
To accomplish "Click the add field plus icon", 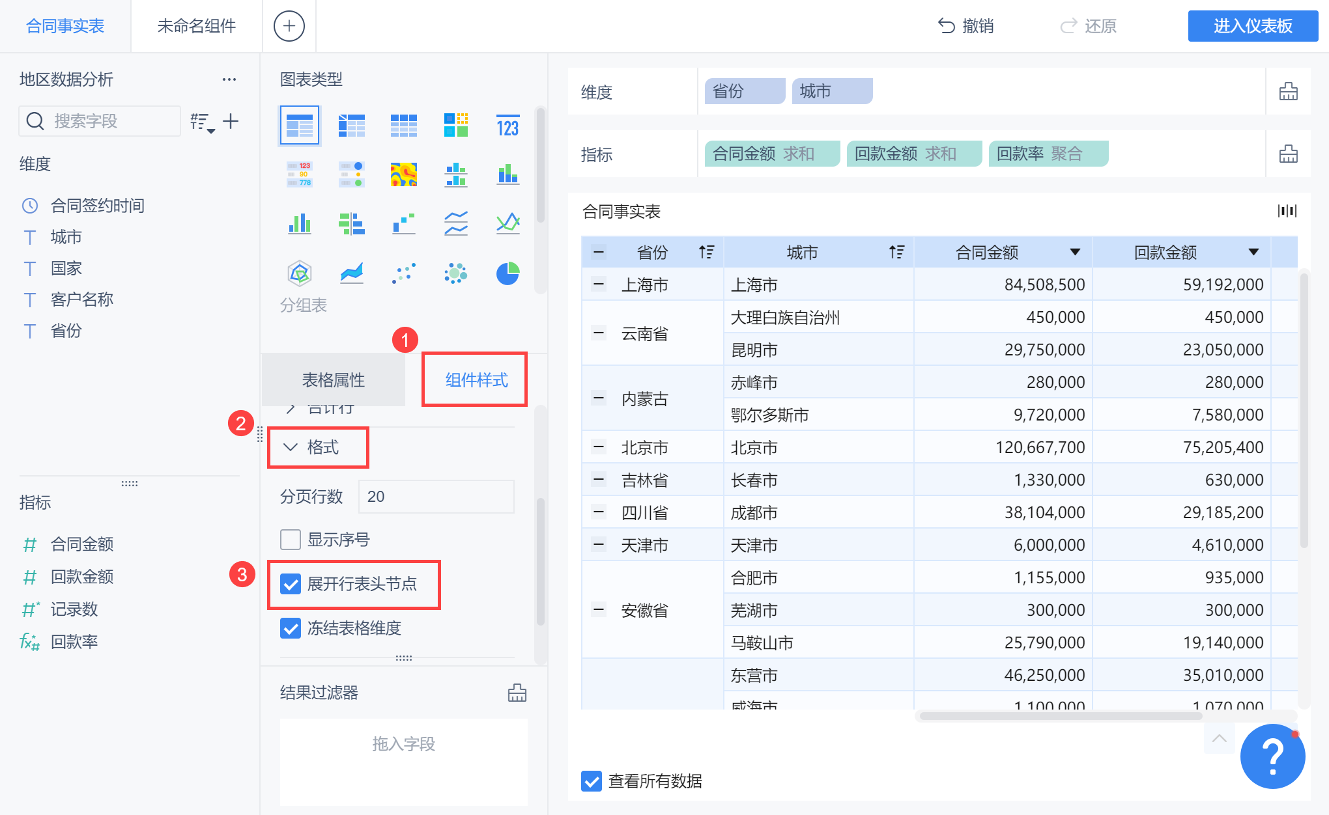I will 231,121.
